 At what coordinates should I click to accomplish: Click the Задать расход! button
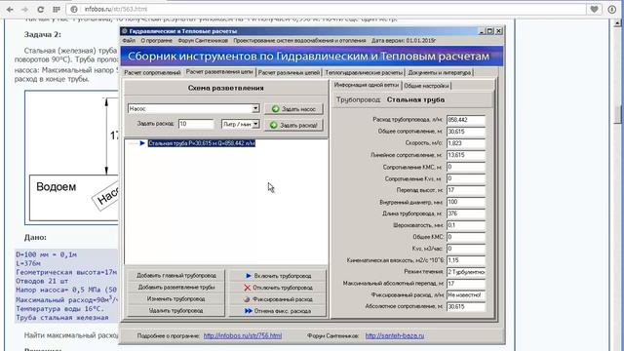pyautogui.click(x=293, y=125)
